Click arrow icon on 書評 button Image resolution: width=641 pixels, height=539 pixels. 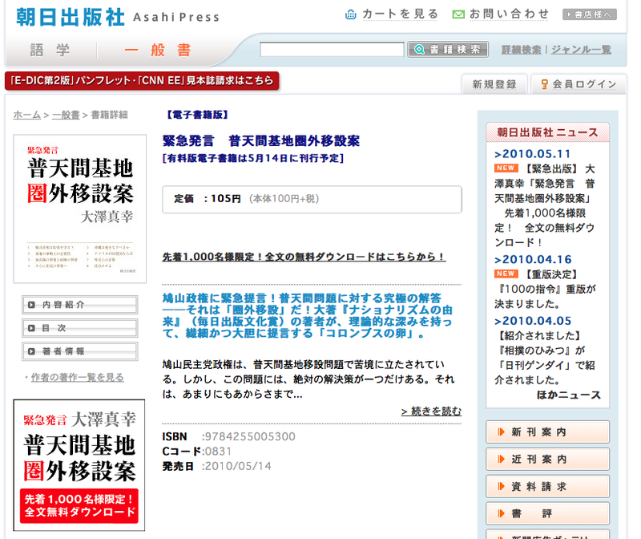[x=501, y=513]
